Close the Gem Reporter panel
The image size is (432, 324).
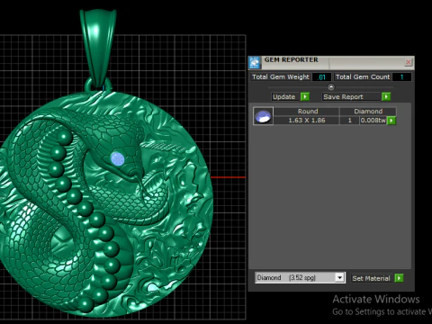408,62
